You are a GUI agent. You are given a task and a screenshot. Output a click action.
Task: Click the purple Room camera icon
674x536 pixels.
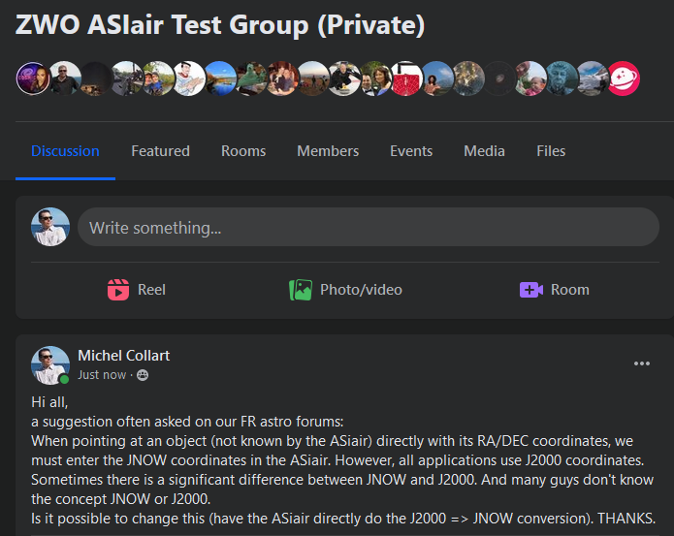[x=530, y=290]
